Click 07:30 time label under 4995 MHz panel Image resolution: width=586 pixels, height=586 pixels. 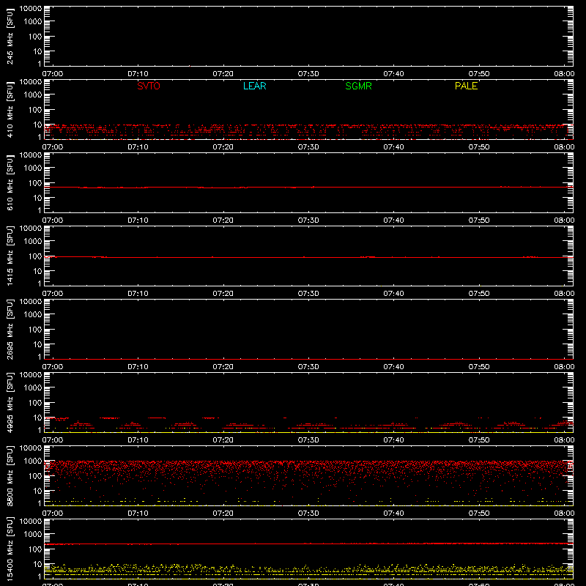pyautogui.click(x=308, y=440)
